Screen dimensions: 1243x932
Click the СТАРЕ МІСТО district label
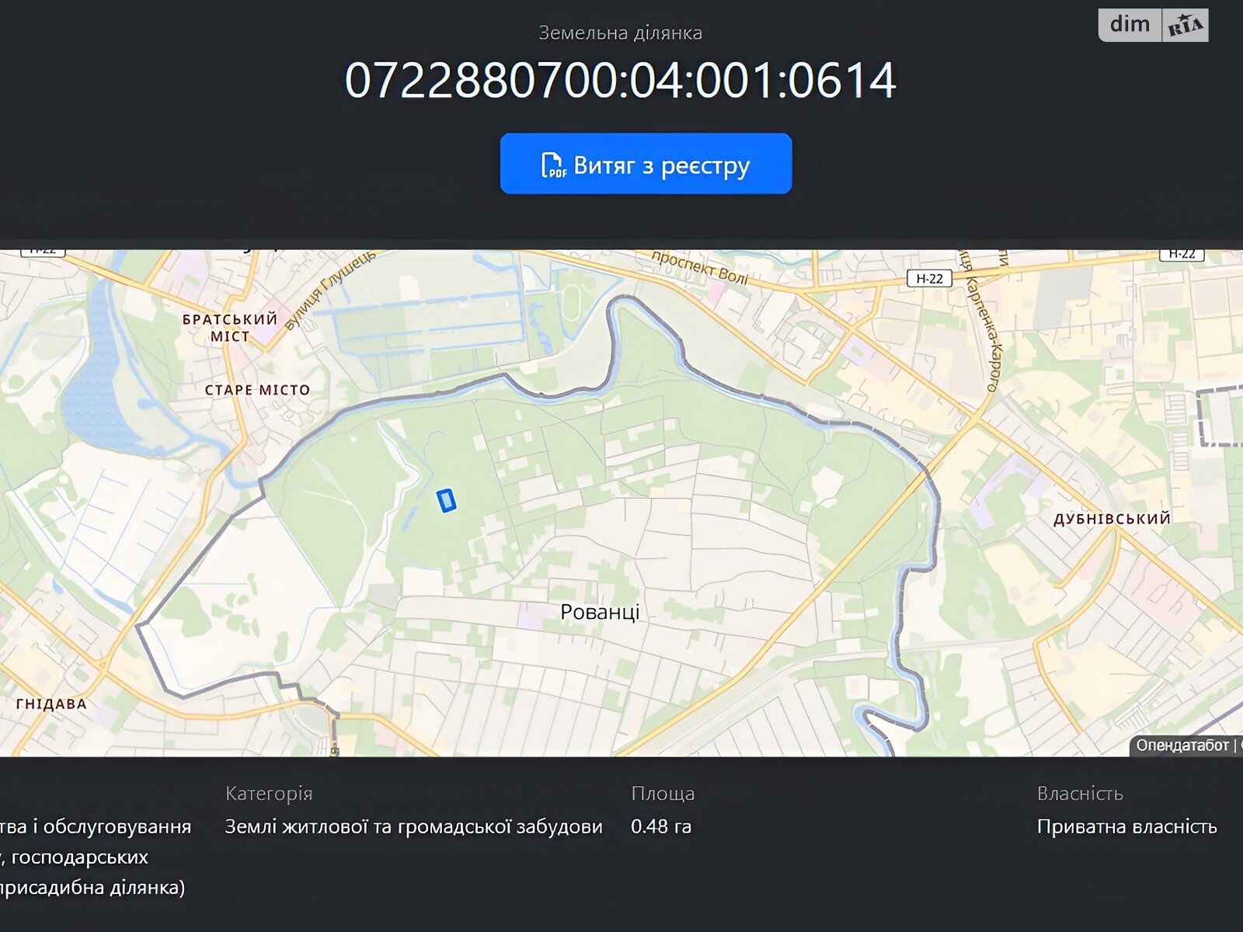coord(257,390)
